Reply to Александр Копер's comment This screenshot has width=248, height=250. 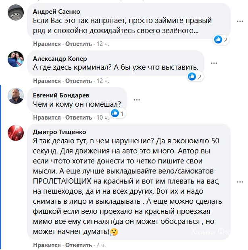click(79, 81)
